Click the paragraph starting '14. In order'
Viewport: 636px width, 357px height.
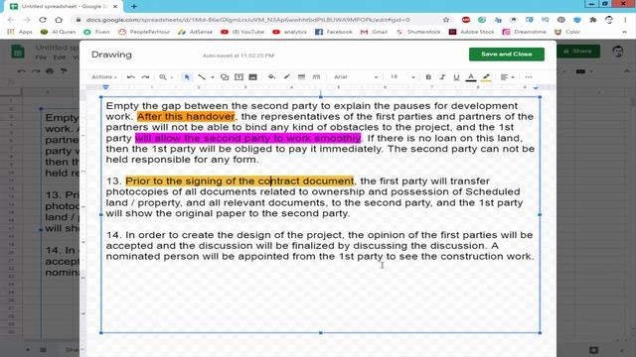point(320,245)
